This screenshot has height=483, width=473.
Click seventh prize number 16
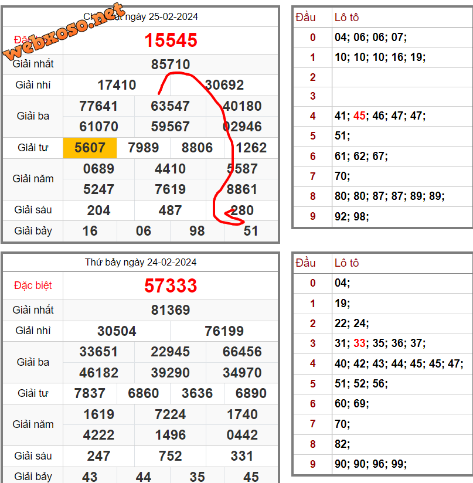[90, 231]
